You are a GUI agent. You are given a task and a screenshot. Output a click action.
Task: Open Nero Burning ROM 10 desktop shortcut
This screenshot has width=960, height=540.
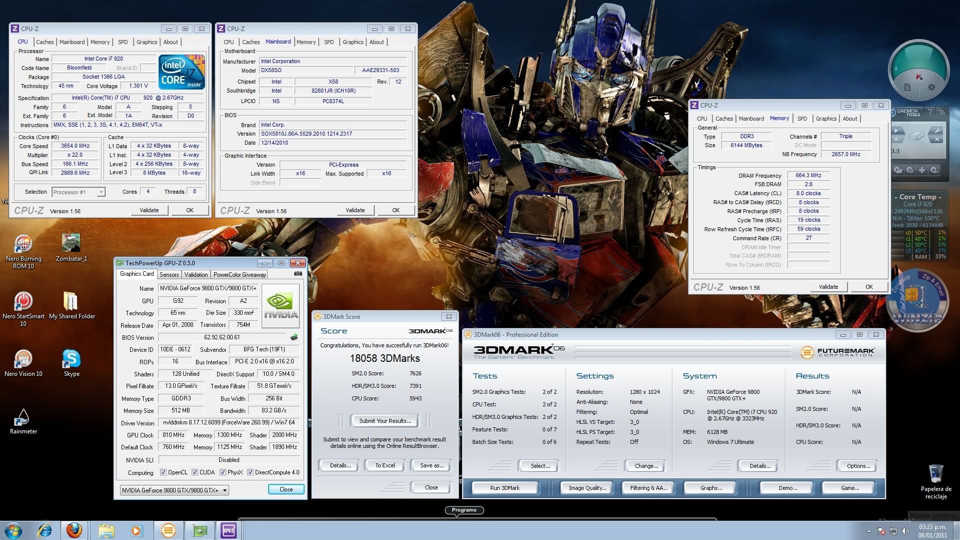(23, 252)
